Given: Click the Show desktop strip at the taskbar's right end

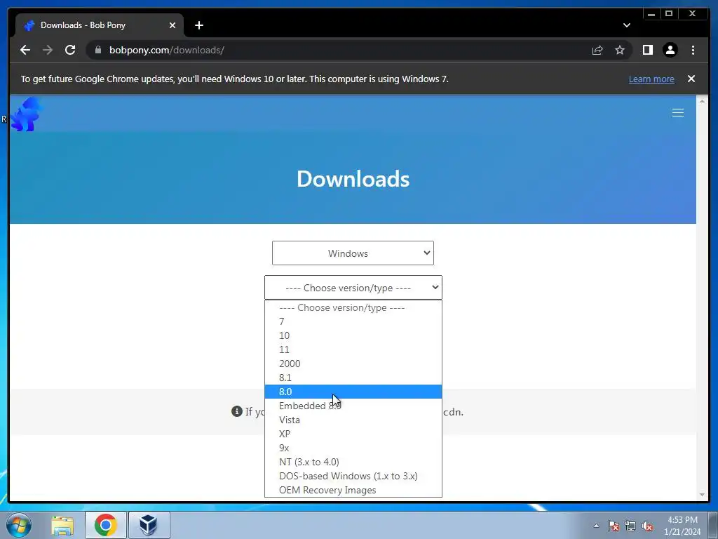Looking at the screenshot, I should coord(713,526).
